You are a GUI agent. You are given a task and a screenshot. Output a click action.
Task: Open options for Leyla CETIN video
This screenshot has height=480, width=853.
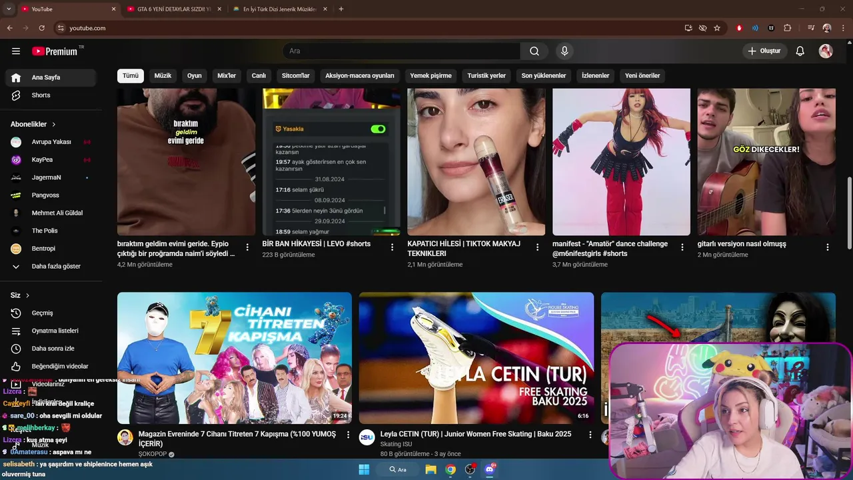[x=590, y=435]
